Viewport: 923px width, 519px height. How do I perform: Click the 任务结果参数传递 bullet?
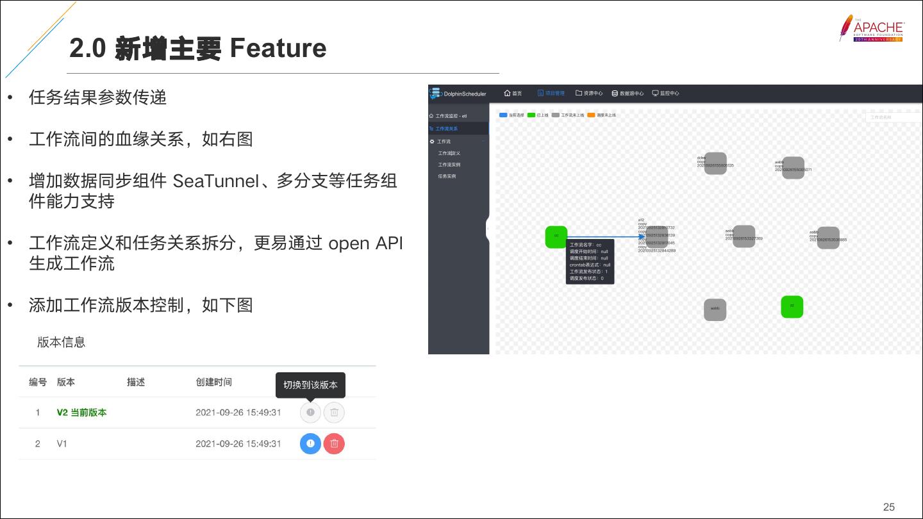98,97
